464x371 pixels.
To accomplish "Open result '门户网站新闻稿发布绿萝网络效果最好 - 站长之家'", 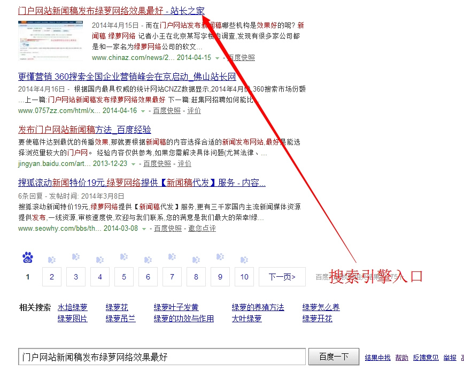I will pyautogui.click(x=111, y=11).
